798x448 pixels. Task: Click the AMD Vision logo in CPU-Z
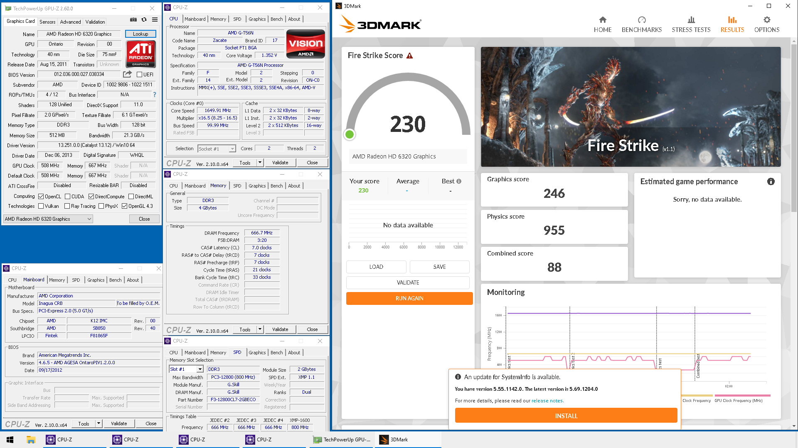(x=305, y=44)
